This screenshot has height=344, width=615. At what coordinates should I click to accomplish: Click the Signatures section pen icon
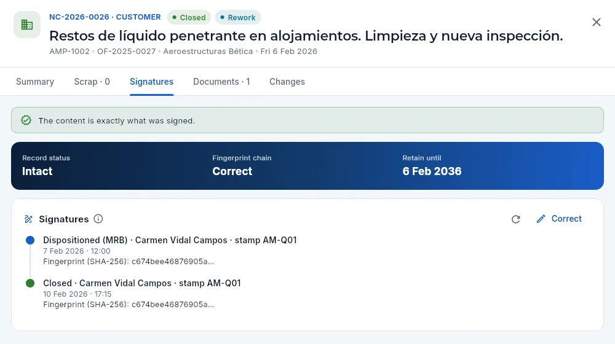28,219
